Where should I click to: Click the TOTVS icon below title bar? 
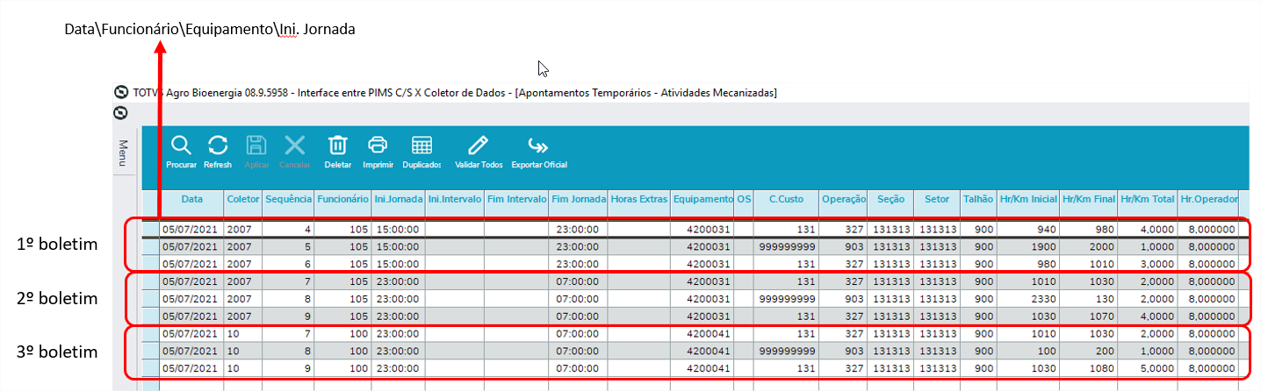pyautogui.click(x=121, y=112)
